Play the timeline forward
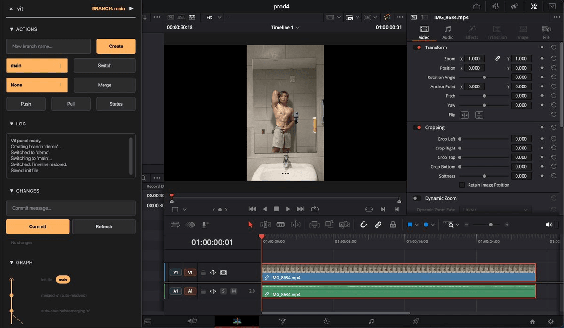The height and width of the screenshot is (328, 564). pos(288,209)
